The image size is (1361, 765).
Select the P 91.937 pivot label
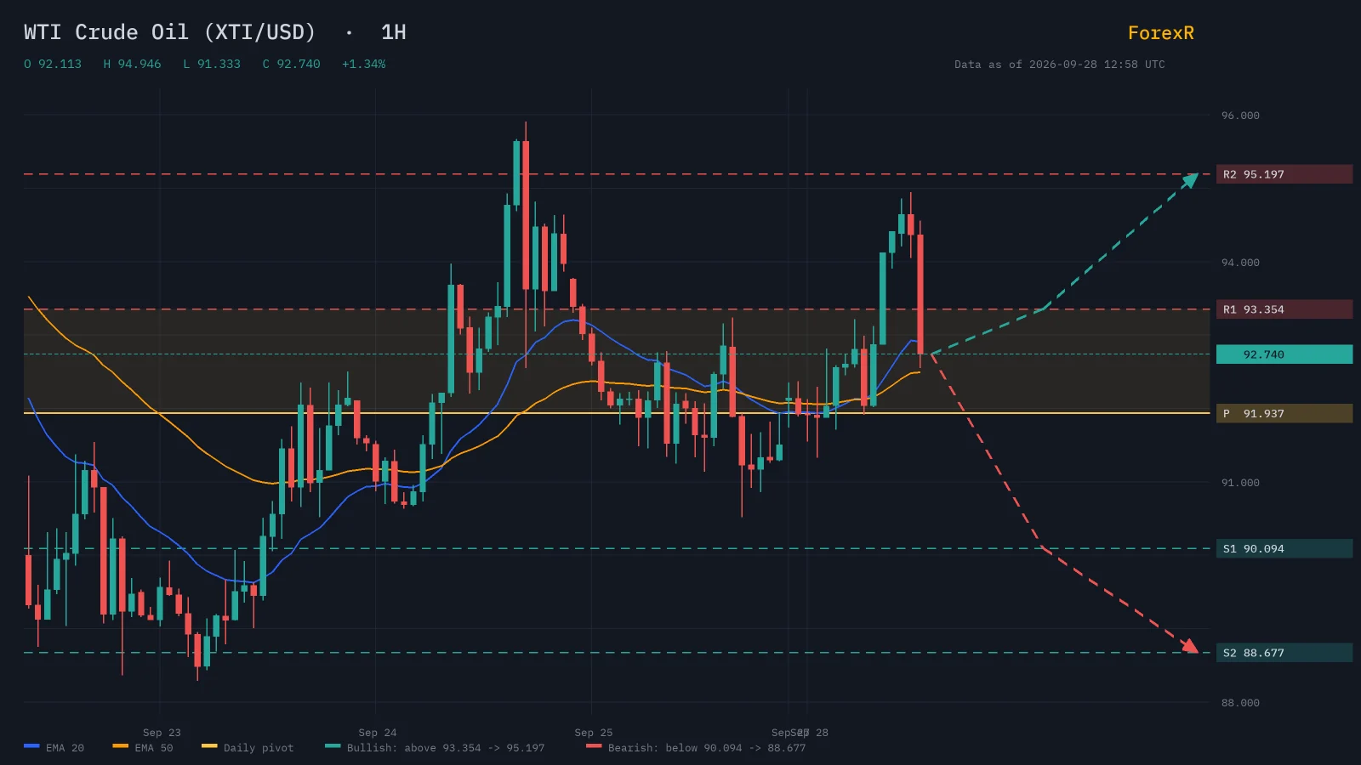click(x=1284, y=414)
